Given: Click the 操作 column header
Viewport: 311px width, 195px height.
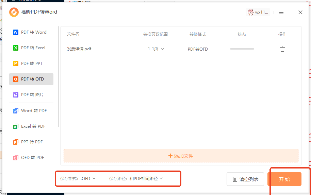Looking at the screenshot, I should point(282,34).
